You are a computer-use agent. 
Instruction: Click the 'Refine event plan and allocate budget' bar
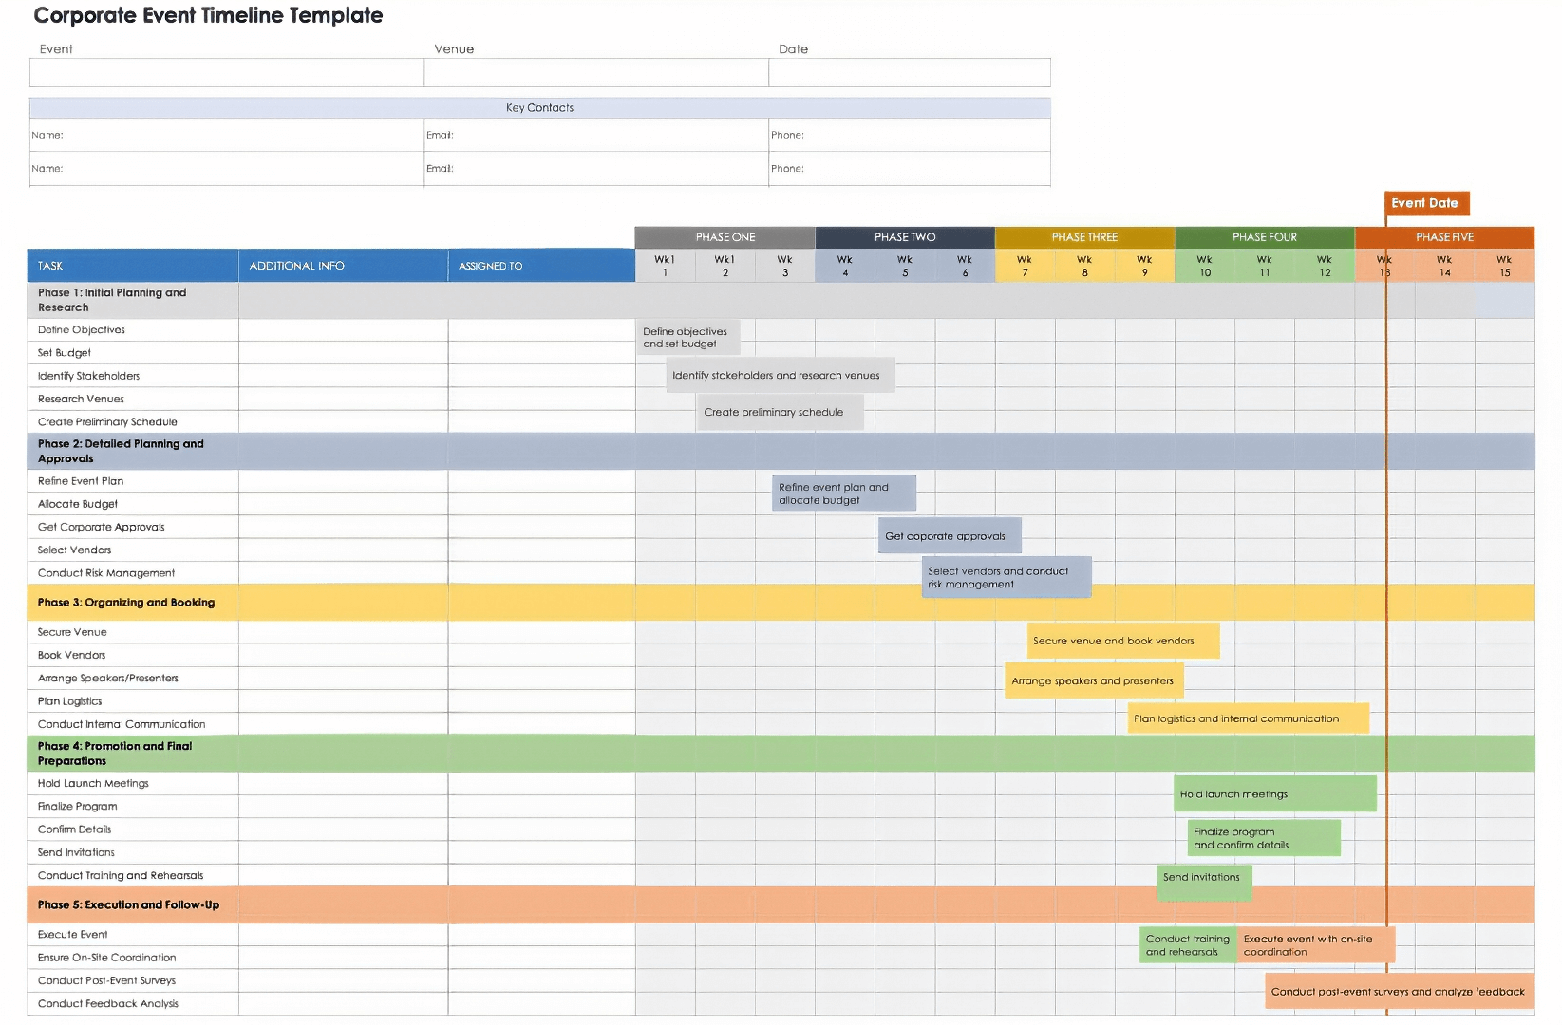[844, 494]
